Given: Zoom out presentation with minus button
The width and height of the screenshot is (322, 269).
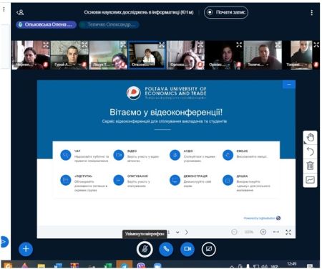Looking at the screenshot, I should [234, 232].
